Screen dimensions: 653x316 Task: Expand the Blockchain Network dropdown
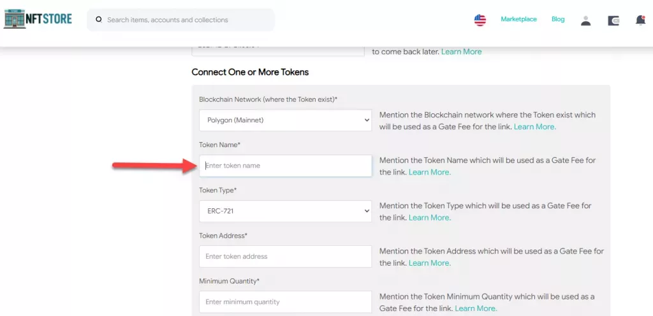pyautogui.click(x=285, y=120)
